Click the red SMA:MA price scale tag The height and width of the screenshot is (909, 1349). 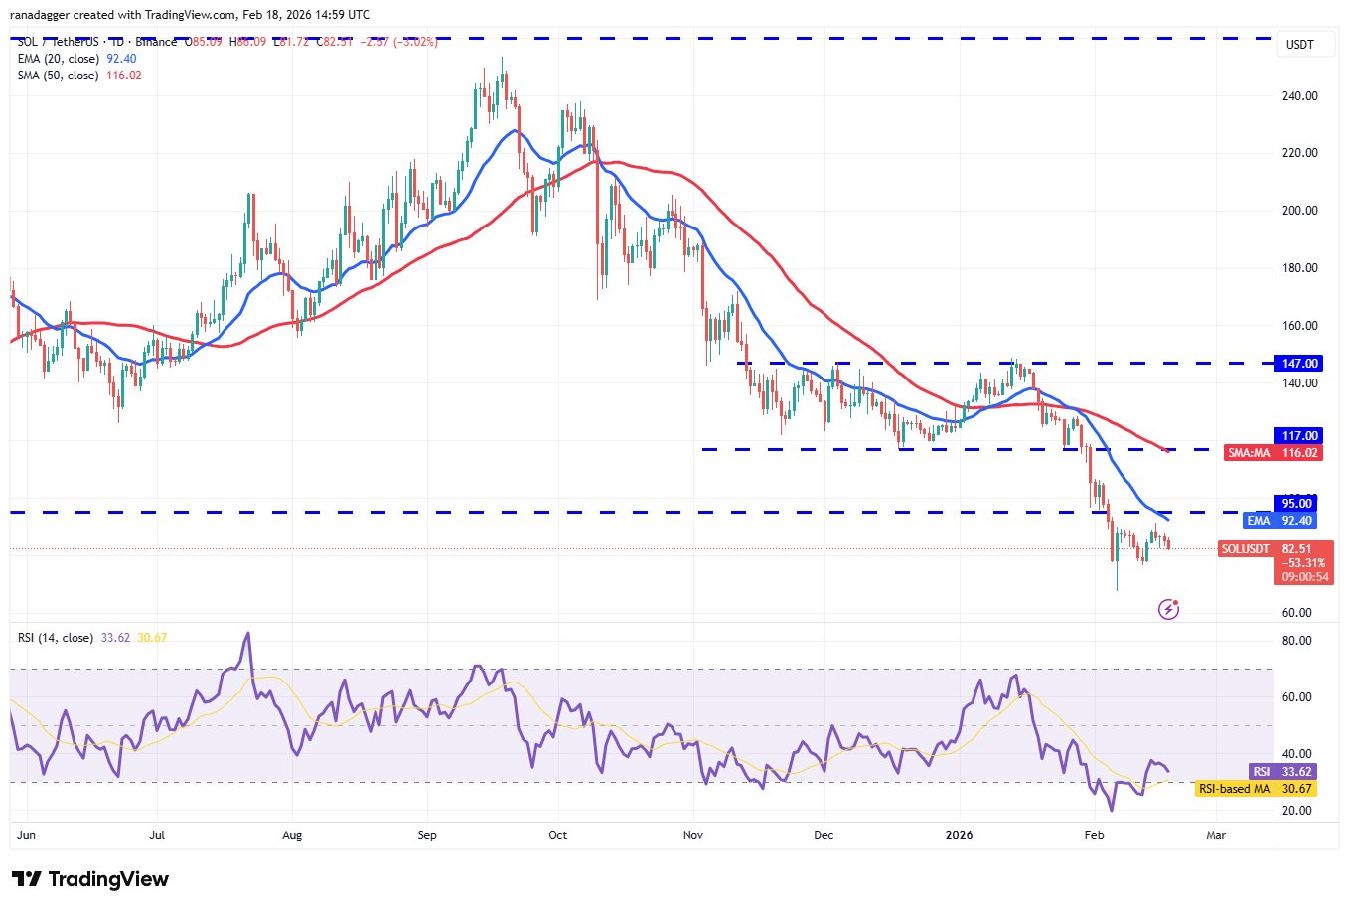(x=1248, y=453)
